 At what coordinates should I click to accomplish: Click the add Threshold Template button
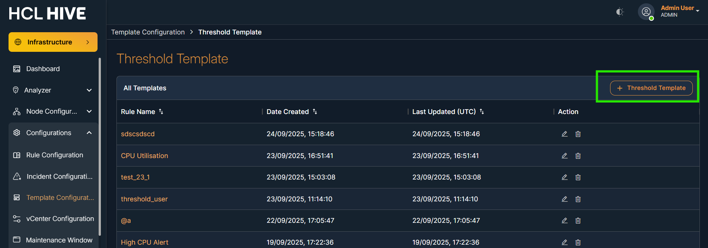pos(651,88)
